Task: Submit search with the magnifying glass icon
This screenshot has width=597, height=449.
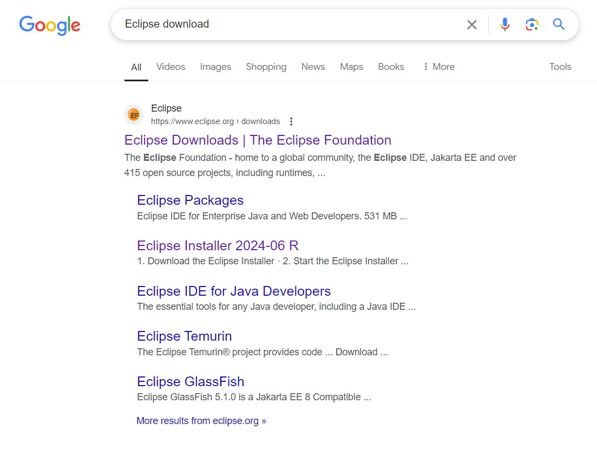Action: pos(559,24)
